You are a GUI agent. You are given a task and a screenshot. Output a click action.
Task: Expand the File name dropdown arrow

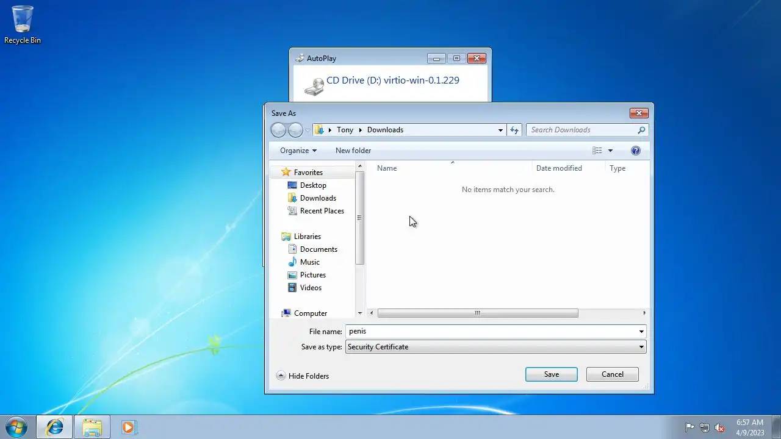[x=641, y=332]
